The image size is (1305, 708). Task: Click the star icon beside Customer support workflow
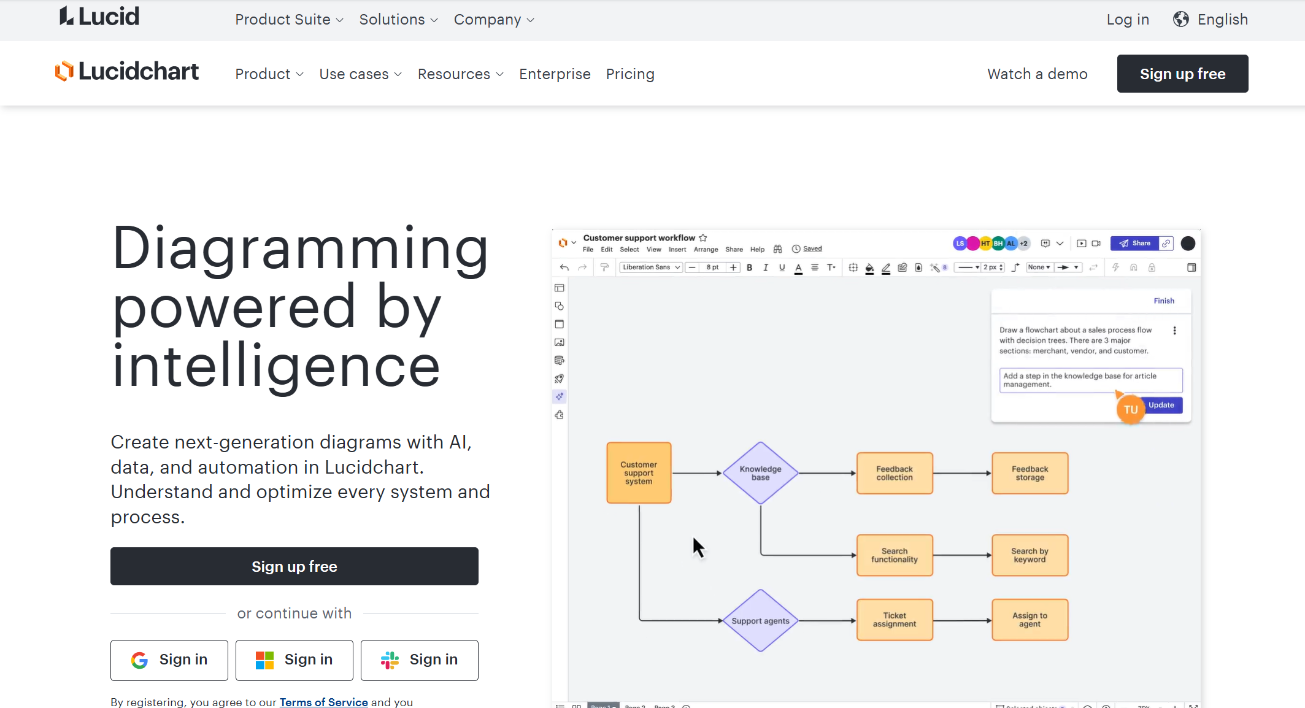point(703,238)
